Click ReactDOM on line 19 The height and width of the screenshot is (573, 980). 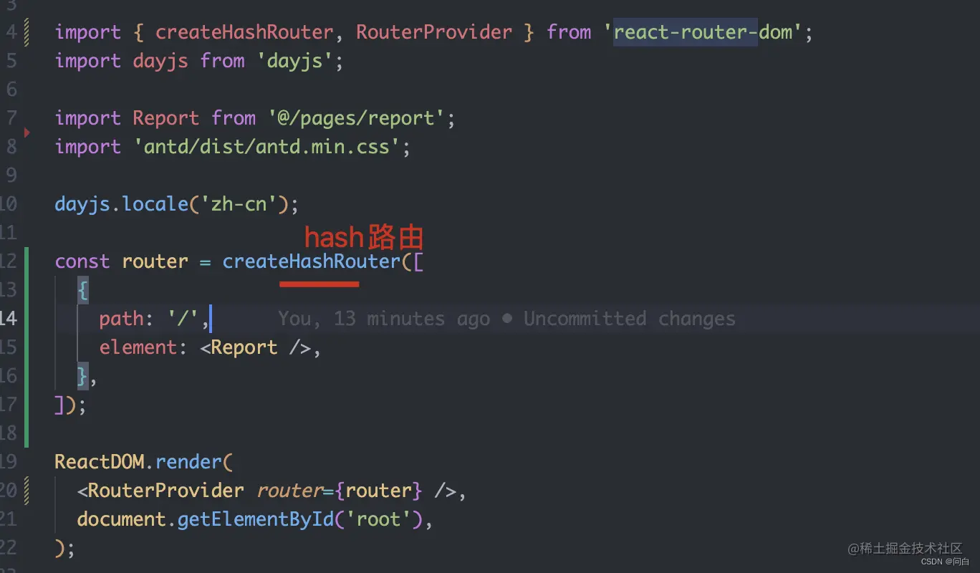(x=100, y=462)
